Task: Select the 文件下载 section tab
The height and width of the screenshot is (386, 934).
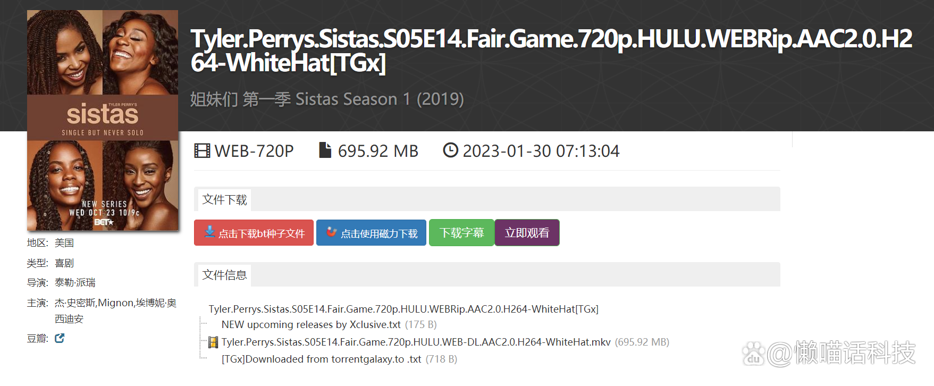Action: pos(224,200)
